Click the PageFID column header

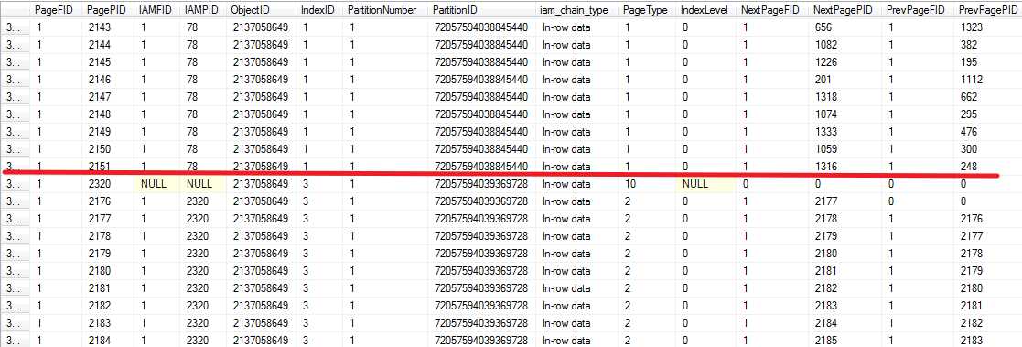click(x=57, y=10)
